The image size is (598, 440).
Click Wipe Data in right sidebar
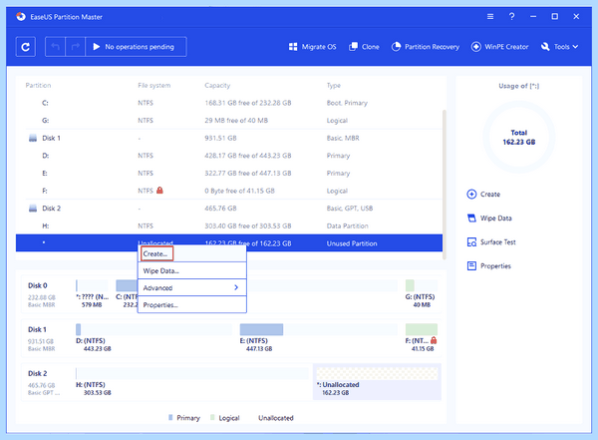pyautogui.click(x=489, y=219)
